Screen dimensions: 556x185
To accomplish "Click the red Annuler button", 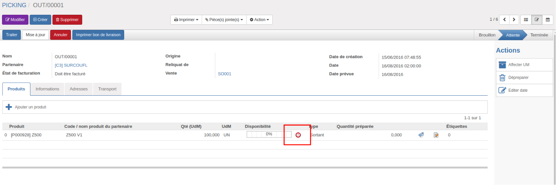I will [x=60, y=35].
